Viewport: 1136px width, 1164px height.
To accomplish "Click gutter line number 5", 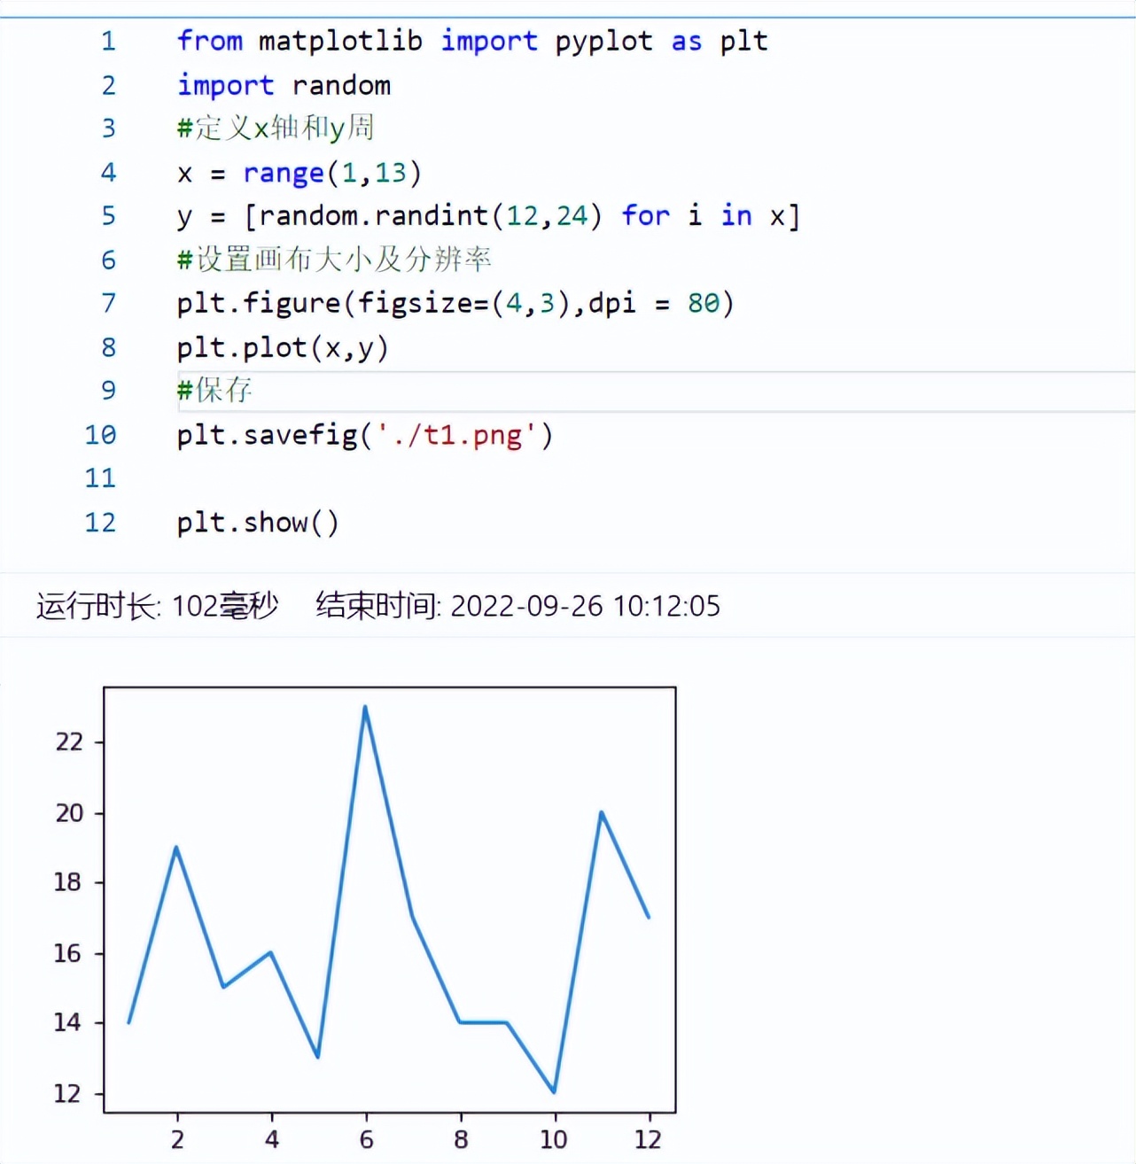I will click(x=108, y=215).
